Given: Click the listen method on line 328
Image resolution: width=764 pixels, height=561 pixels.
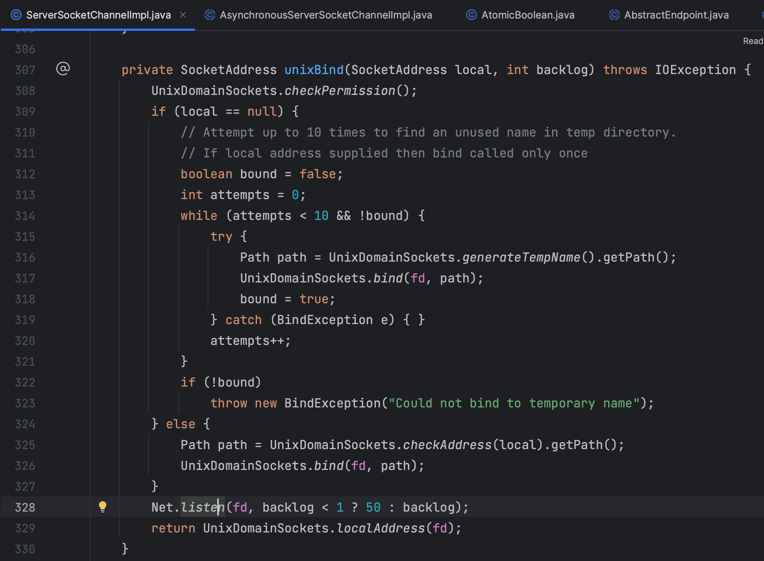Looking at the screenshot, I should (x=202, y=507).
